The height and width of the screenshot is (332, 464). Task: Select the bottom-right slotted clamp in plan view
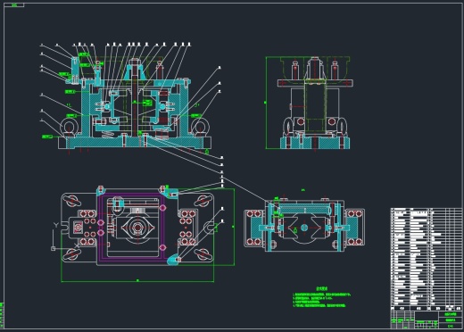tap(203, 254)
